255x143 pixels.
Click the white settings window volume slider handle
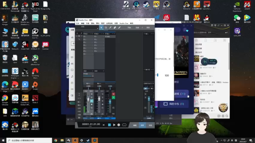(x=157, y=75)
